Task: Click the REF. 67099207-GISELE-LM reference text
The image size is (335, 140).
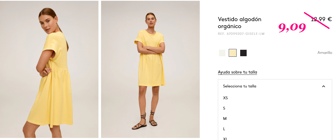Action: point(241,34)
